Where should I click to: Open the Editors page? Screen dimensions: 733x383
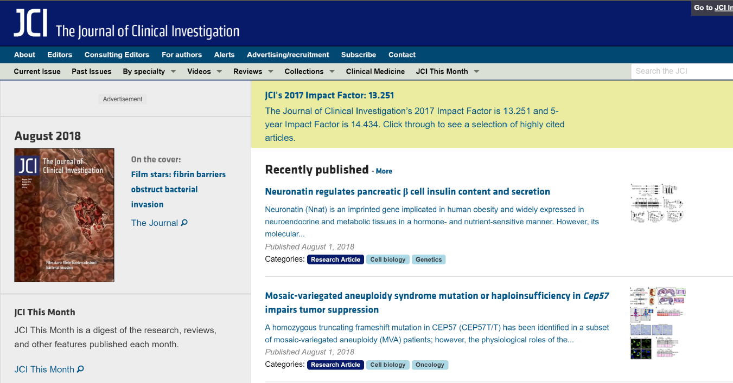[x=60, y=55]
